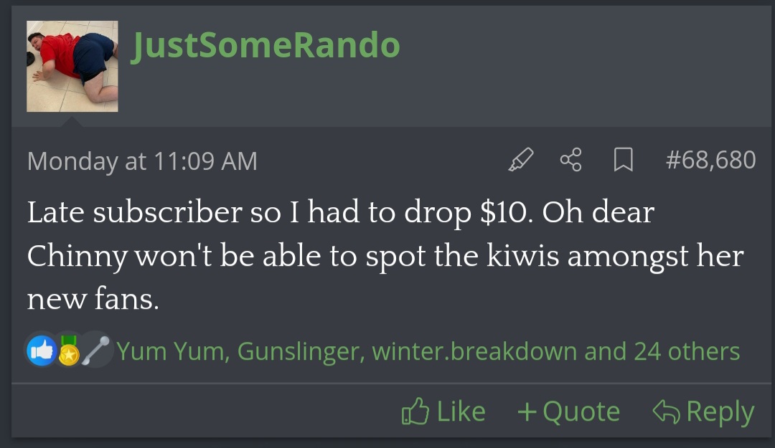775x448 pixels.
Task: Click the highlighter pen icon
Action: pos(521,160)
